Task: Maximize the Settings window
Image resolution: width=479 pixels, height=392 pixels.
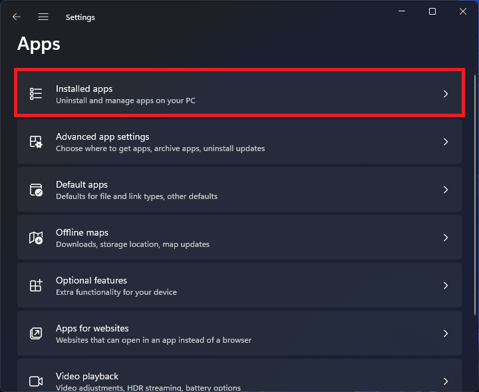Action: tap(432, 11)
